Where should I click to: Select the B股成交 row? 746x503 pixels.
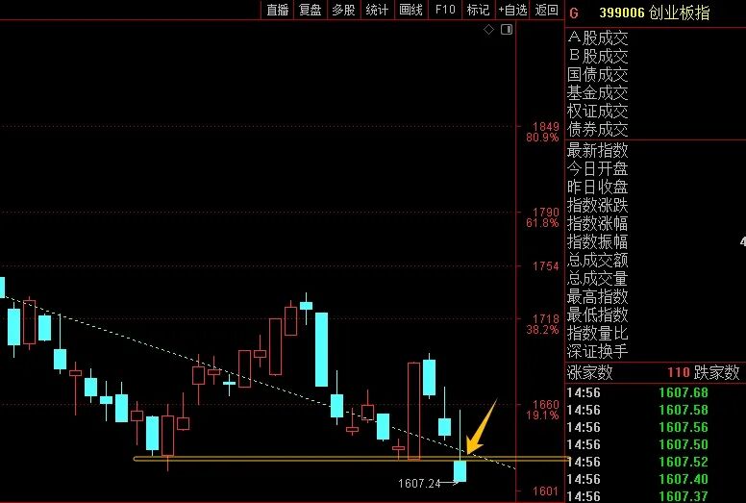[656, 56]
